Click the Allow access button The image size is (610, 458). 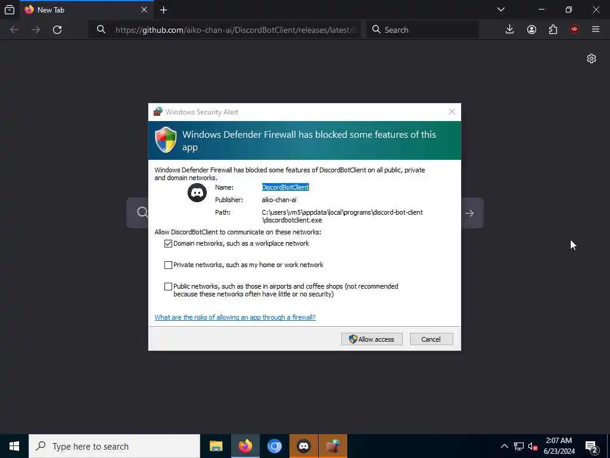pos(372,339)
